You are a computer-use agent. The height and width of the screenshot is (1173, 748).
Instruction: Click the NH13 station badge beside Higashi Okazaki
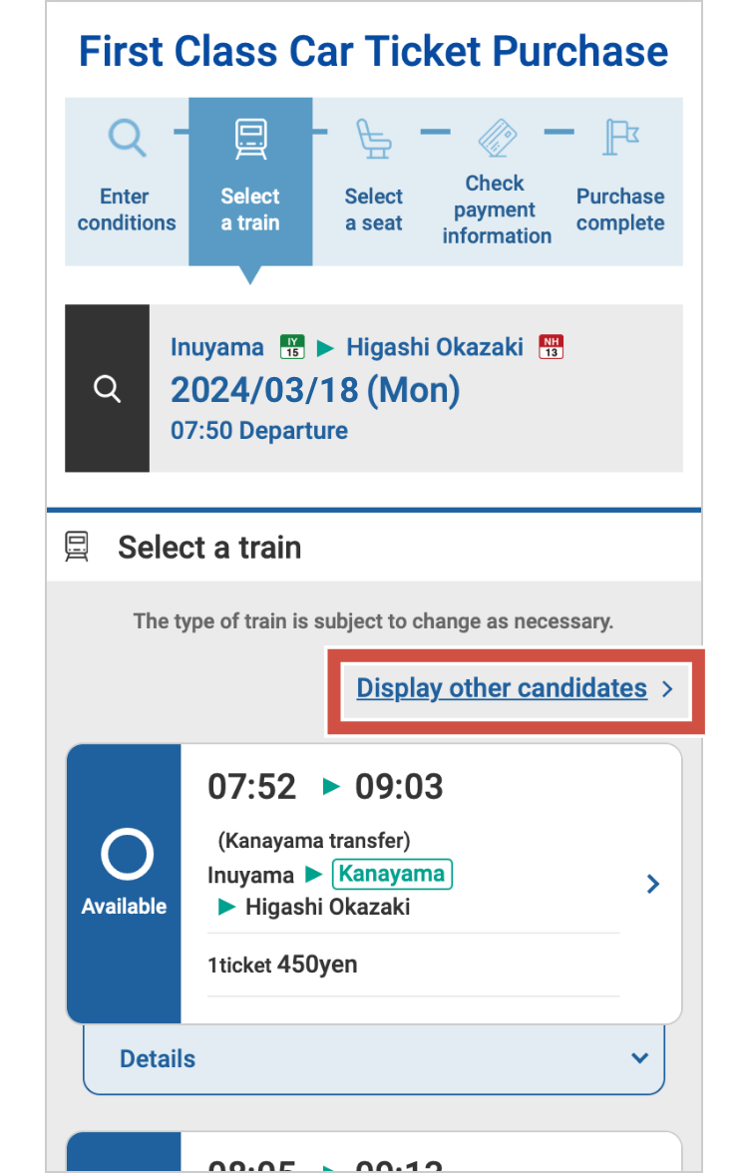point(551,347)
